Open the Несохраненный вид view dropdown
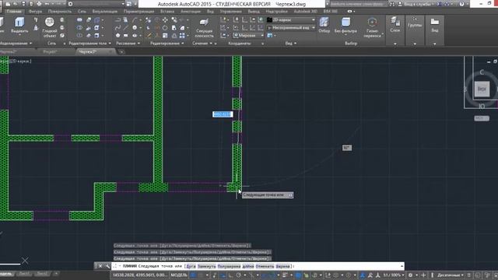This screenshot has width=498, height=280. (x=291, y=28)
